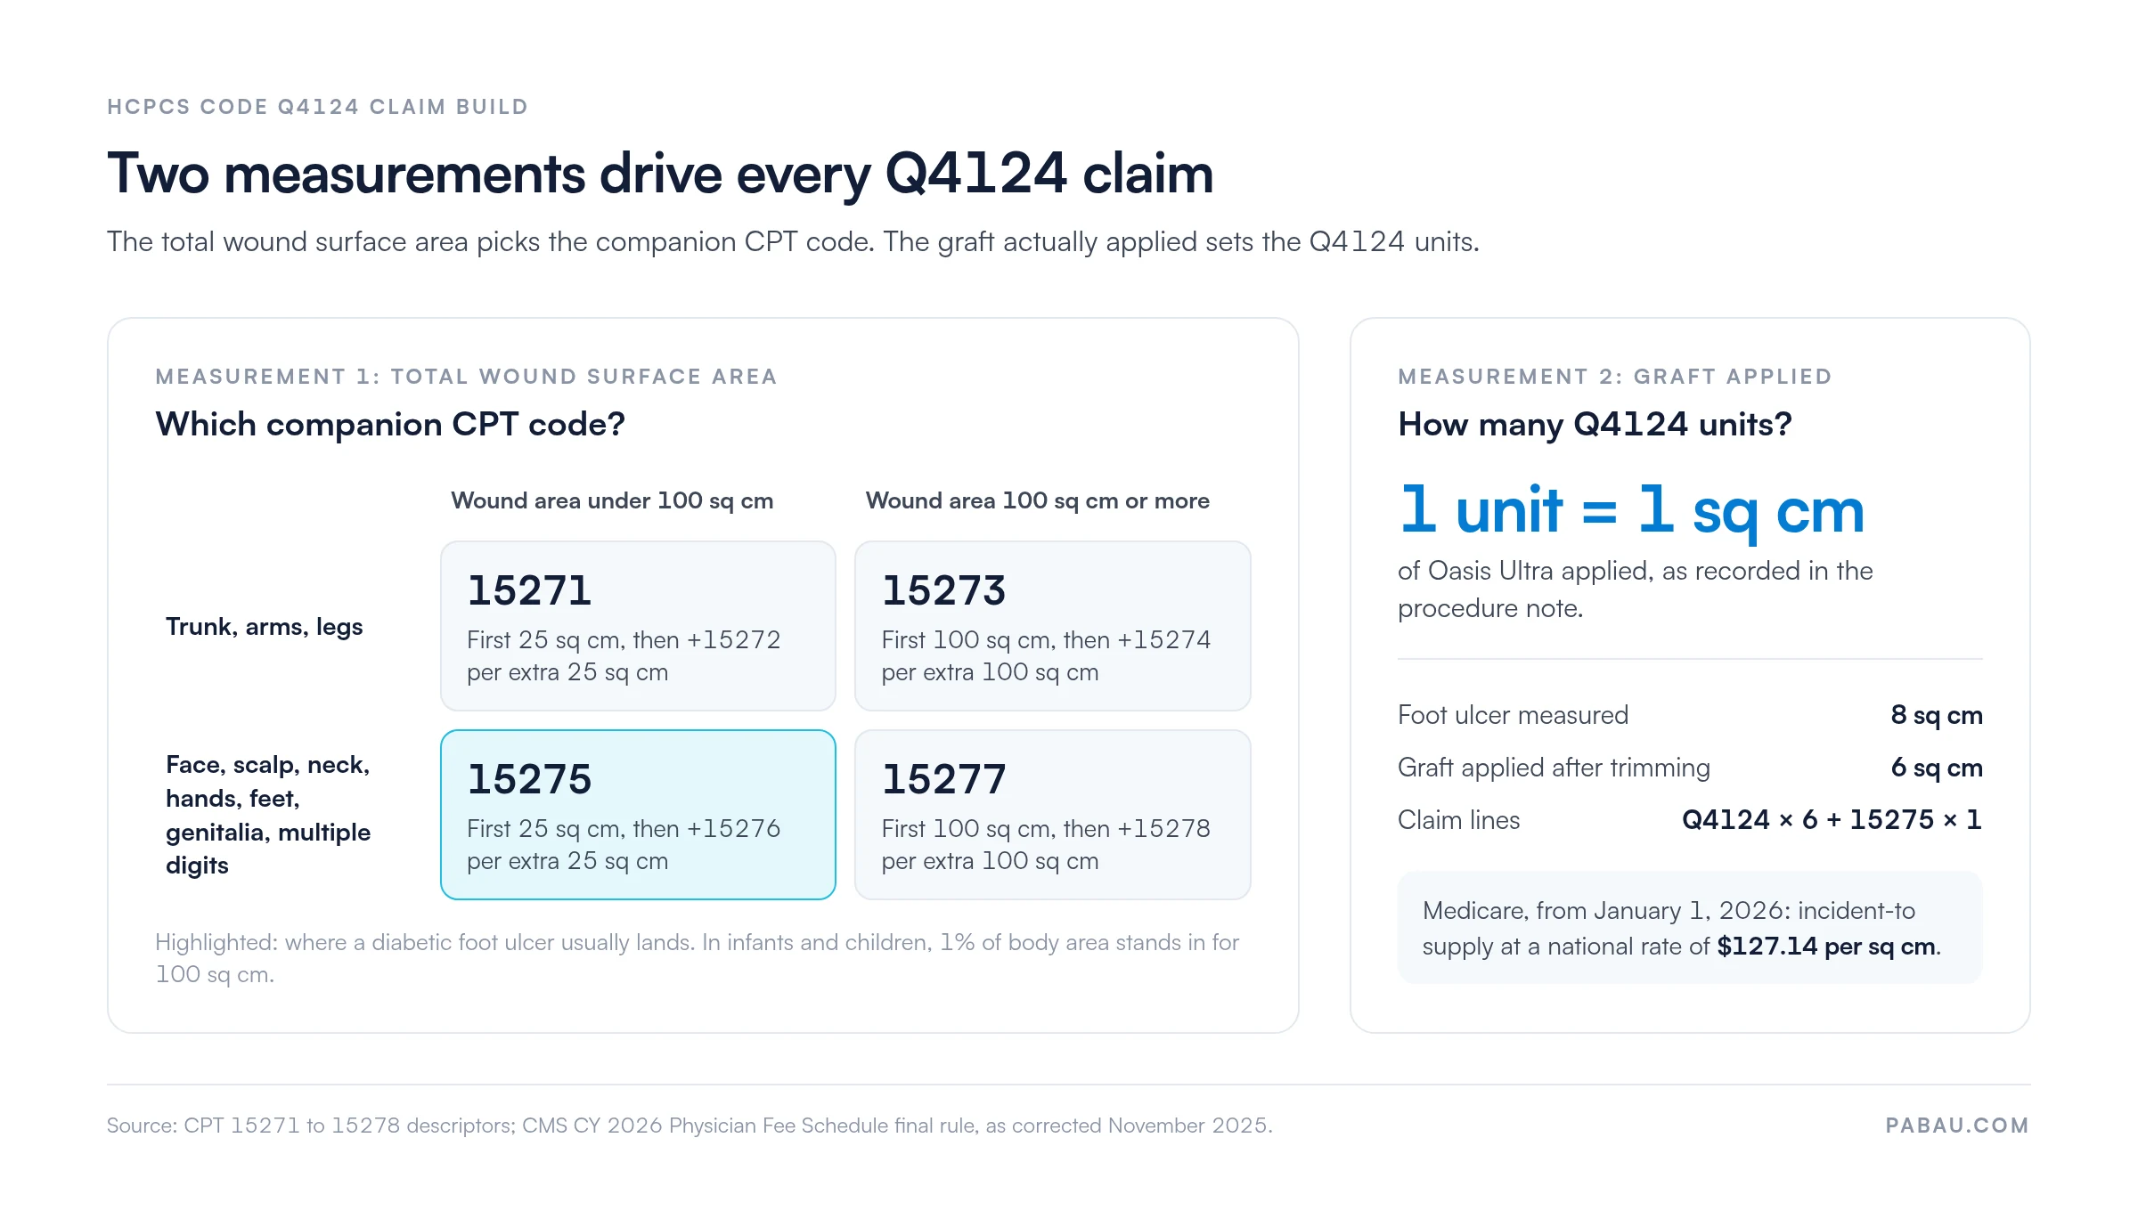
Task: Click the 'Wound area 100 sq cm or more' header
Action: tap(1037, 500)
